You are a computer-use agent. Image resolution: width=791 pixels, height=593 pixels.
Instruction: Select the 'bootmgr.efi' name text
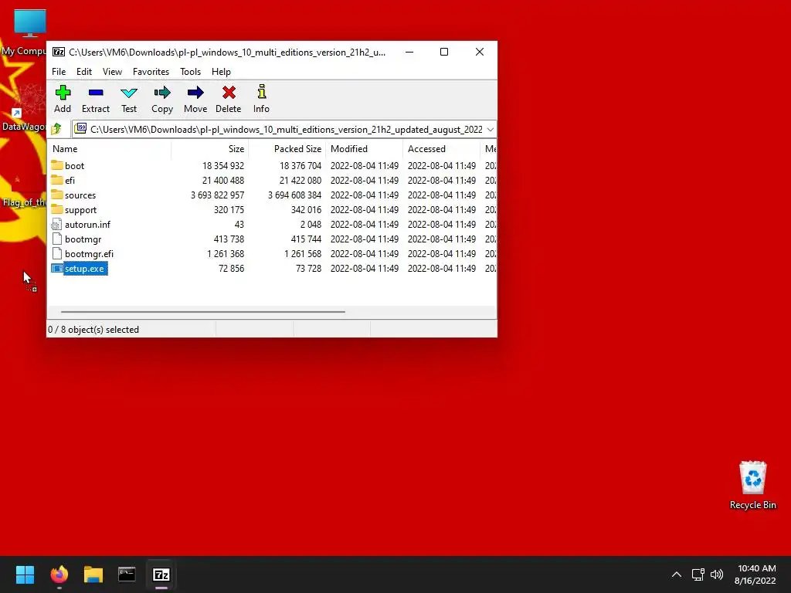[x=89, y=253]
